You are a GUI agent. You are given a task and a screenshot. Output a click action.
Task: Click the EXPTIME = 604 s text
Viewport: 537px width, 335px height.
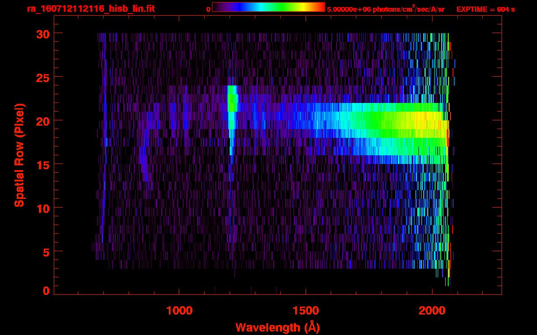(x=485, y=9)
